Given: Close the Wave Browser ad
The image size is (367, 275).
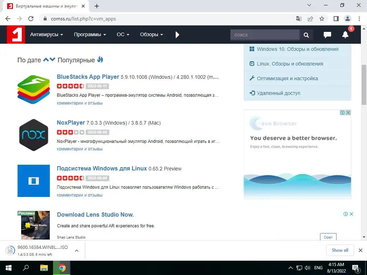Looking at the screenshot, I should 348,112.
